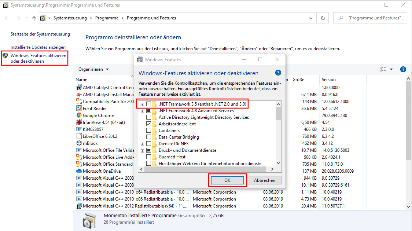The height and width of the screenshot is (231, 412).
Task: Select the mBlock program icon
Action: pos(79,143)
